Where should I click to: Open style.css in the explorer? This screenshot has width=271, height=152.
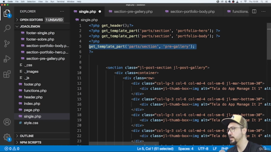coord(42,123)
